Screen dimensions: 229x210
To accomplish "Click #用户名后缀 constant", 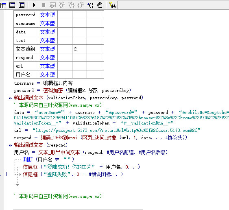I will pos(152,153).
